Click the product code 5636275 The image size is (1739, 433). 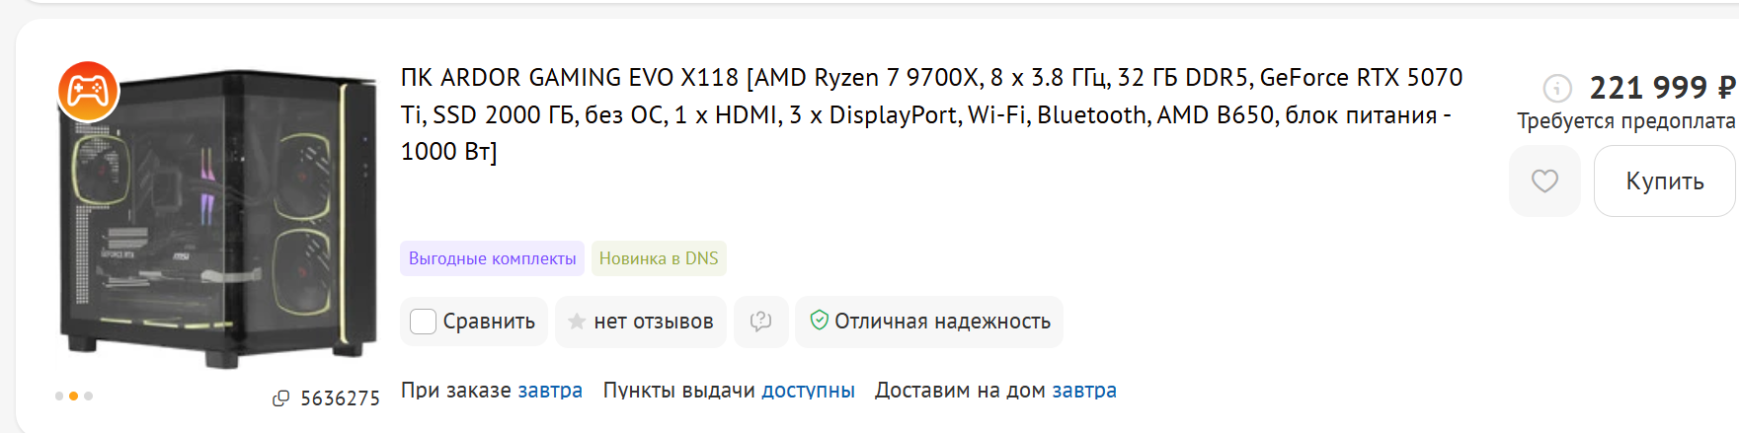coord(340,398)
